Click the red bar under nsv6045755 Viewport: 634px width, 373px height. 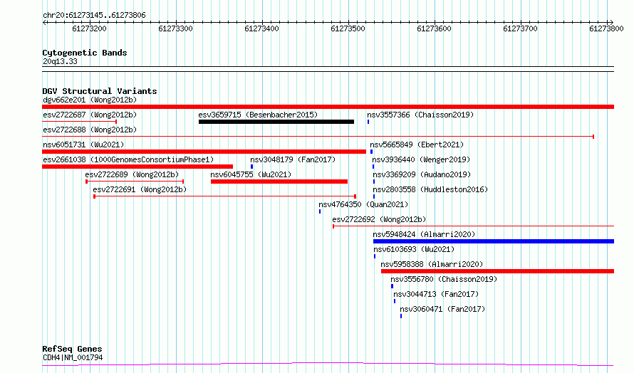tap(279, 182)
